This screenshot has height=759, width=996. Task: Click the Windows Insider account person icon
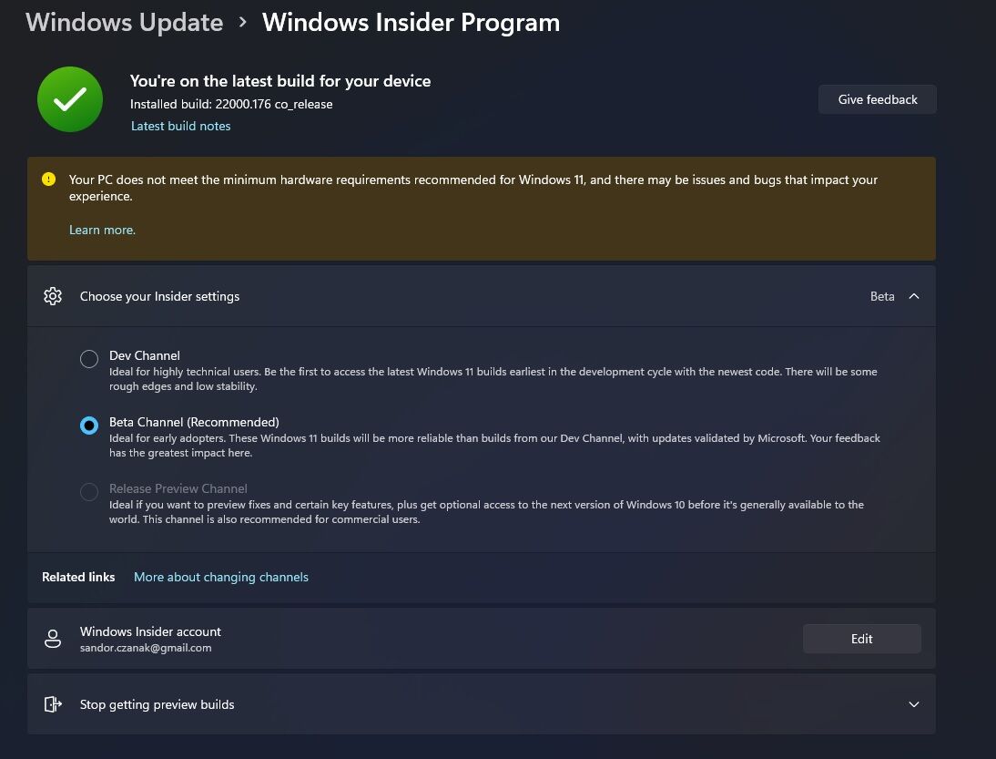(x=53, y=639)
